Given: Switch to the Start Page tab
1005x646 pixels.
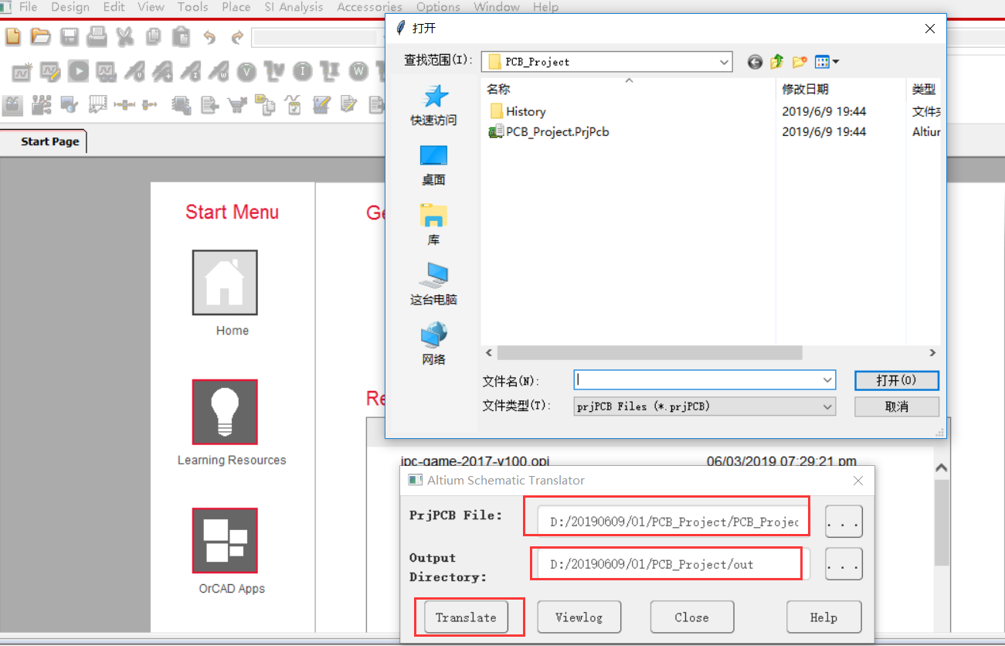Looking at the screenshot, I should click(x=49, y=141).
